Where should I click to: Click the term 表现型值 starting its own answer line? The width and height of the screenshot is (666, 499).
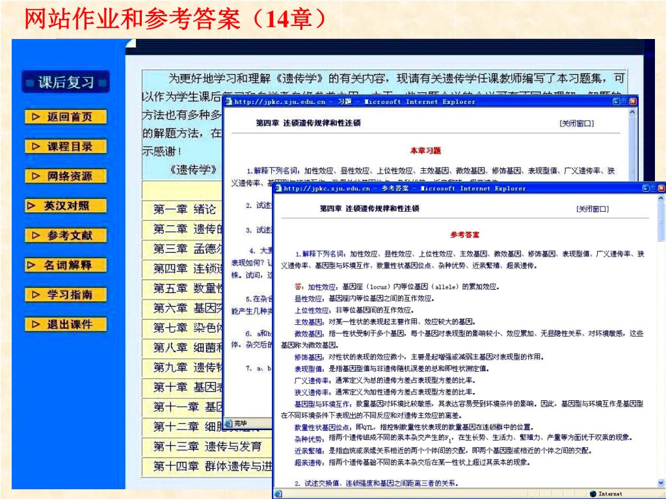(x=308, y=369)
